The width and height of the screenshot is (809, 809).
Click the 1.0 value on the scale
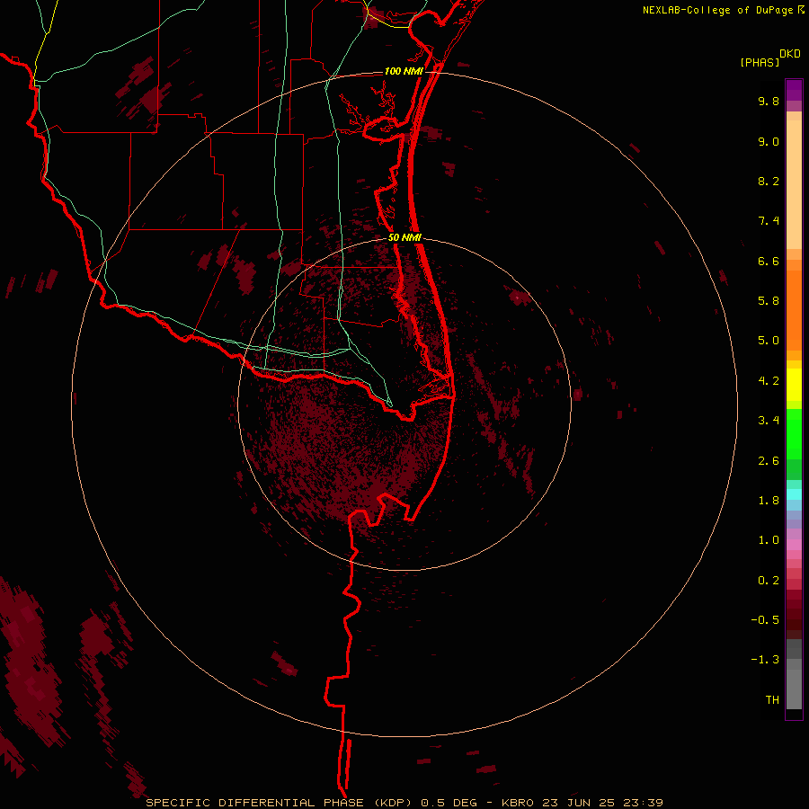(x=769, y=540)
